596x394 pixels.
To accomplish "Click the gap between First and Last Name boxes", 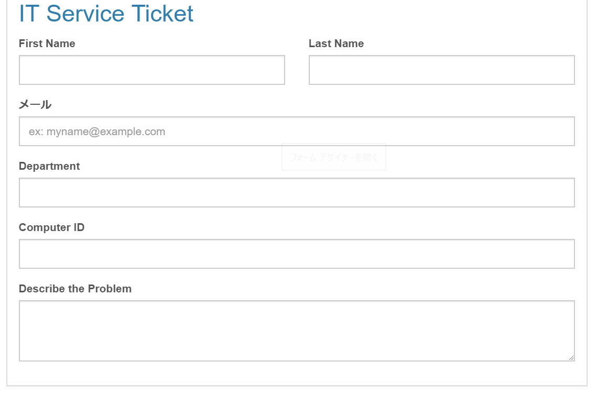I will (297, 70).
